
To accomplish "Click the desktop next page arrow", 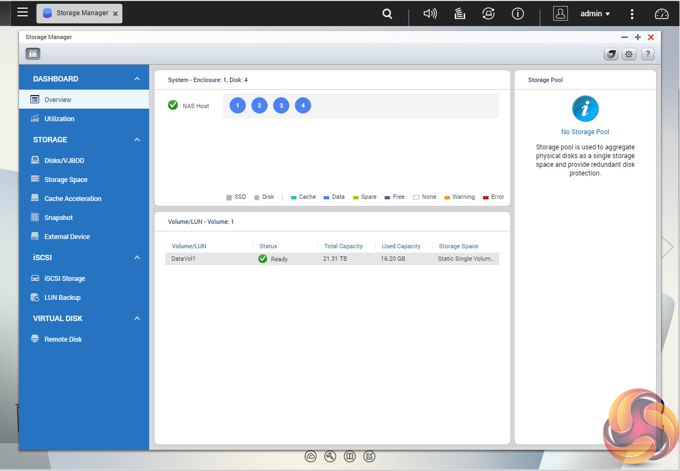I will coord(667,247).
